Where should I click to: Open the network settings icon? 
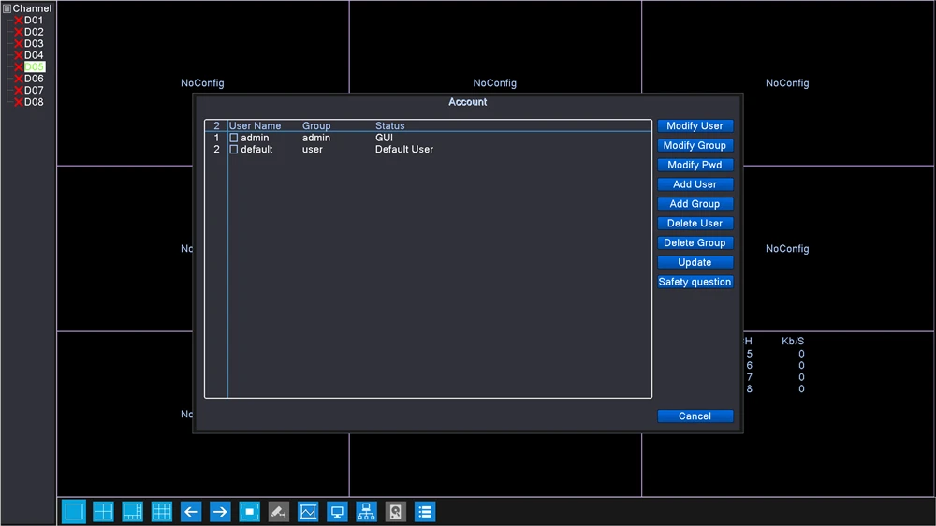click(x=367, y=512)
